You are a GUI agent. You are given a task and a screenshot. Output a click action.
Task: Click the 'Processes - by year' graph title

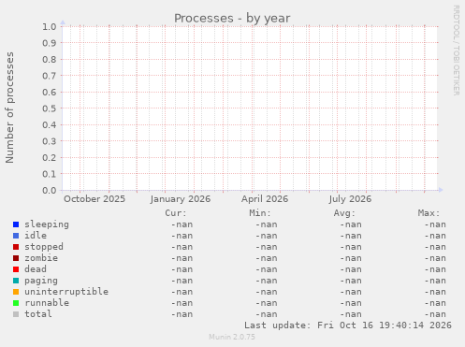232,19
